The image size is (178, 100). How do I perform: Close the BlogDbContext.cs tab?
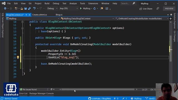point(29,15)
